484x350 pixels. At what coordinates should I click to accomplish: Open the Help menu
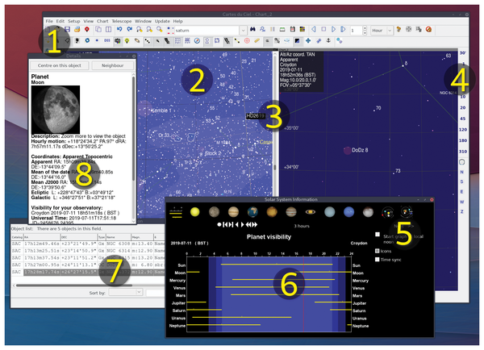coord(177,21)
